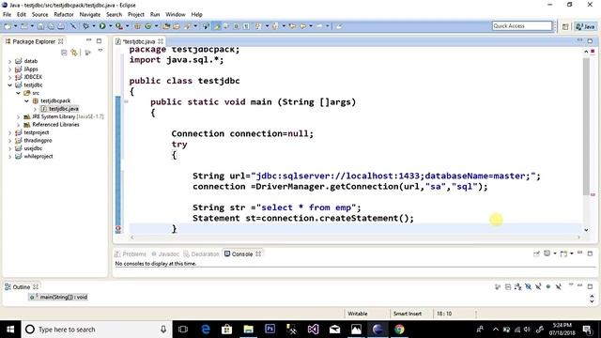Navigate Back with yellow left arrow

click(302, 26)
